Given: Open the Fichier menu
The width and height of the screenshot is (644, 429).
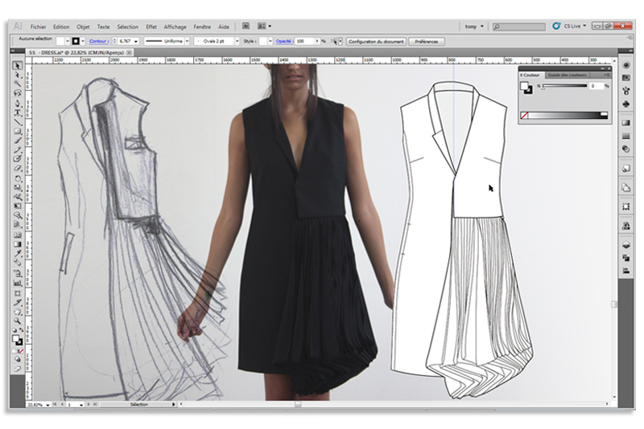Looking at the screenshot, I should tap(38, 27).
